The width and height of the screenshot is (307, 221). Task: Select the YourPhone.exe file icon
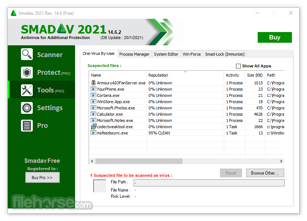coord(93,89)
